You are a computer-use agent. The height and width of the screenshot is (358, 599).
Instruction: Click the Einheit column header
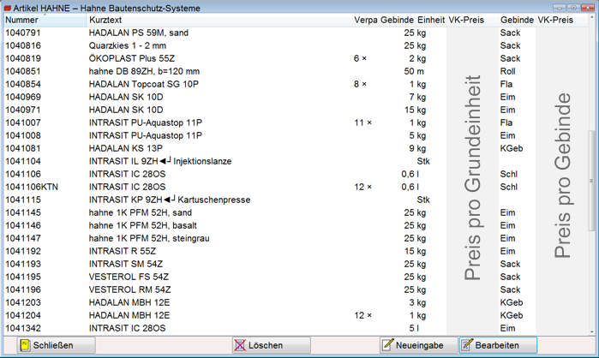(431, 21)
